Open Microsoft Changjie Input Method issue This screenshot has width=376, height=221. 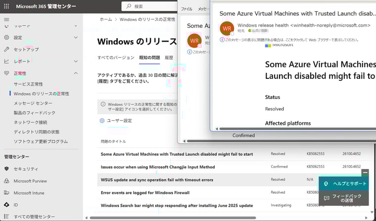[158, 167]
